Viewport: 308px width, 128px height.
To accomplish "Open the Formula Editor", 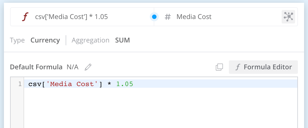I will 263,67.
